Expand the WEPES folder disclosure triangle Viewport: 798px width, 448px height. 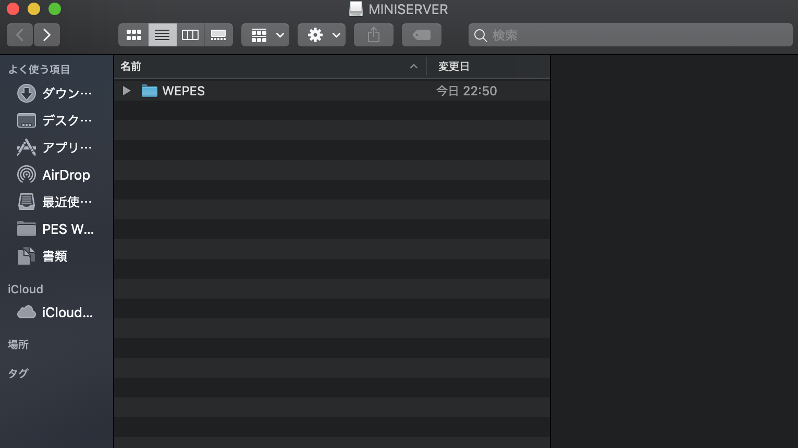(126, 91)
